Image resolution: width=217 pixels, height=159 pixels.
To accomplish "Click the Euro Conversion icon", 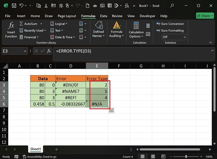I will pyautogui.click(x=159, y=24).
